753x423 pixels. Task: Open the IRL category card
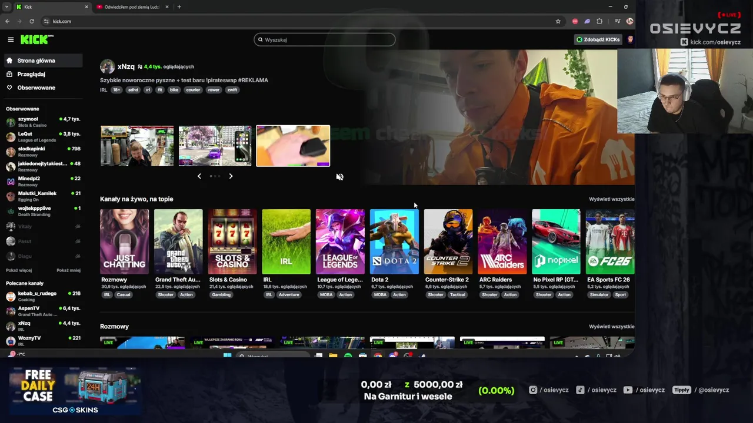pos(286,241)
